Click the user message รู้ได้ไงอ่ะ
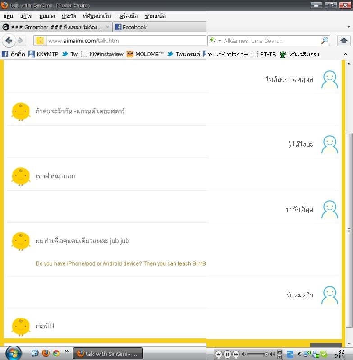The image size is (353, 360). point(301,144)
